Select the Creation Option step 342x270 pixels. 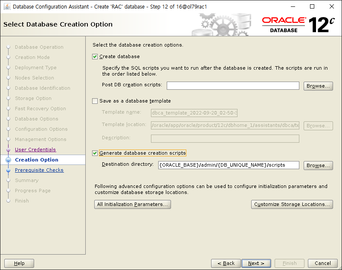[x=37, y=160]
